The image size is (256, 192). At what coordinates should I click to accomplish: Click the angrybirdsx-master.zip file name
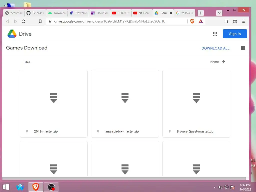point(122,131)
